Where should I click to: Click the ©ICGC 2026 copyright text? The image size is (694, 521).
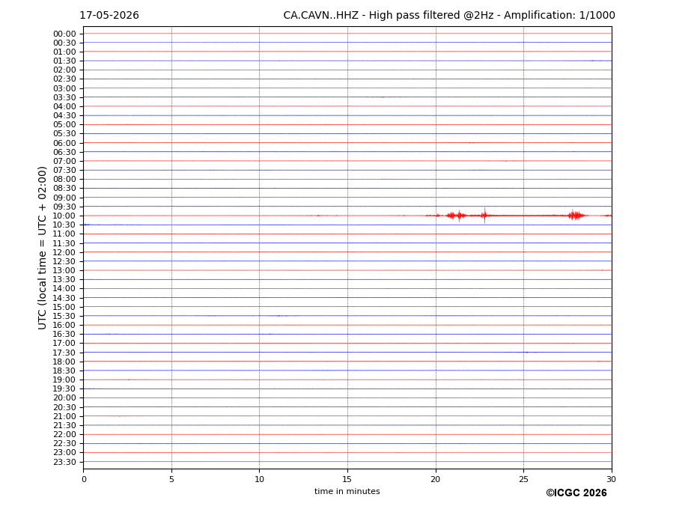(576, 493)
